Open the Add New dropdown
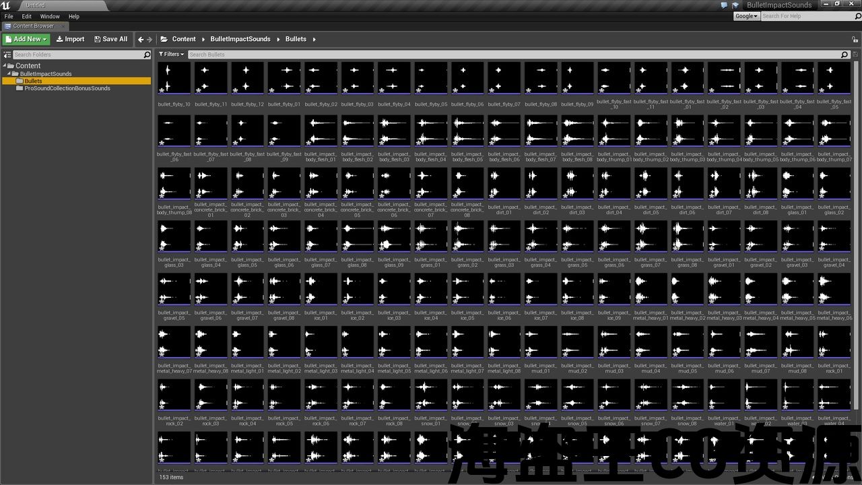862x485 pixels. coord(26,39)
